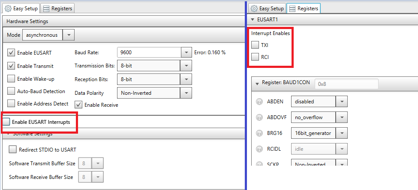This screenshot has width=418, height=190.
Task: Open the Baud Rate 9600 dropdown
Action: [186, 53]
